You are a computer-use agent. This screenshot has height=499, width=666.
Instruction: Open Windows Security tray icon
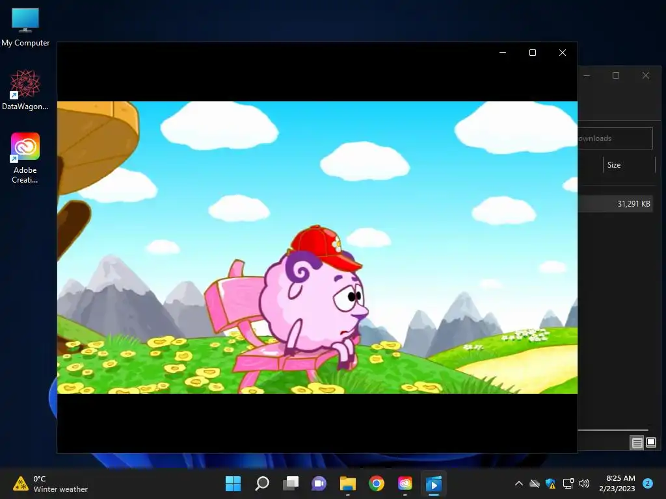click(550, 483)
